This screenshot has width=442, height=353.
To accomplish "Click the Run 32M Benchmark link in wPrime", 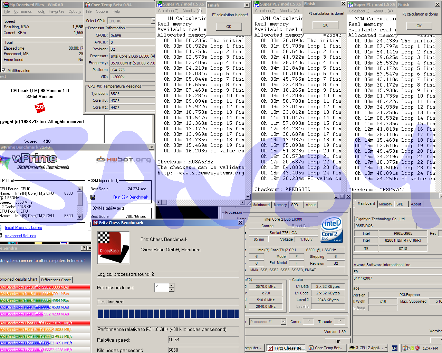I will coord(131,197).
